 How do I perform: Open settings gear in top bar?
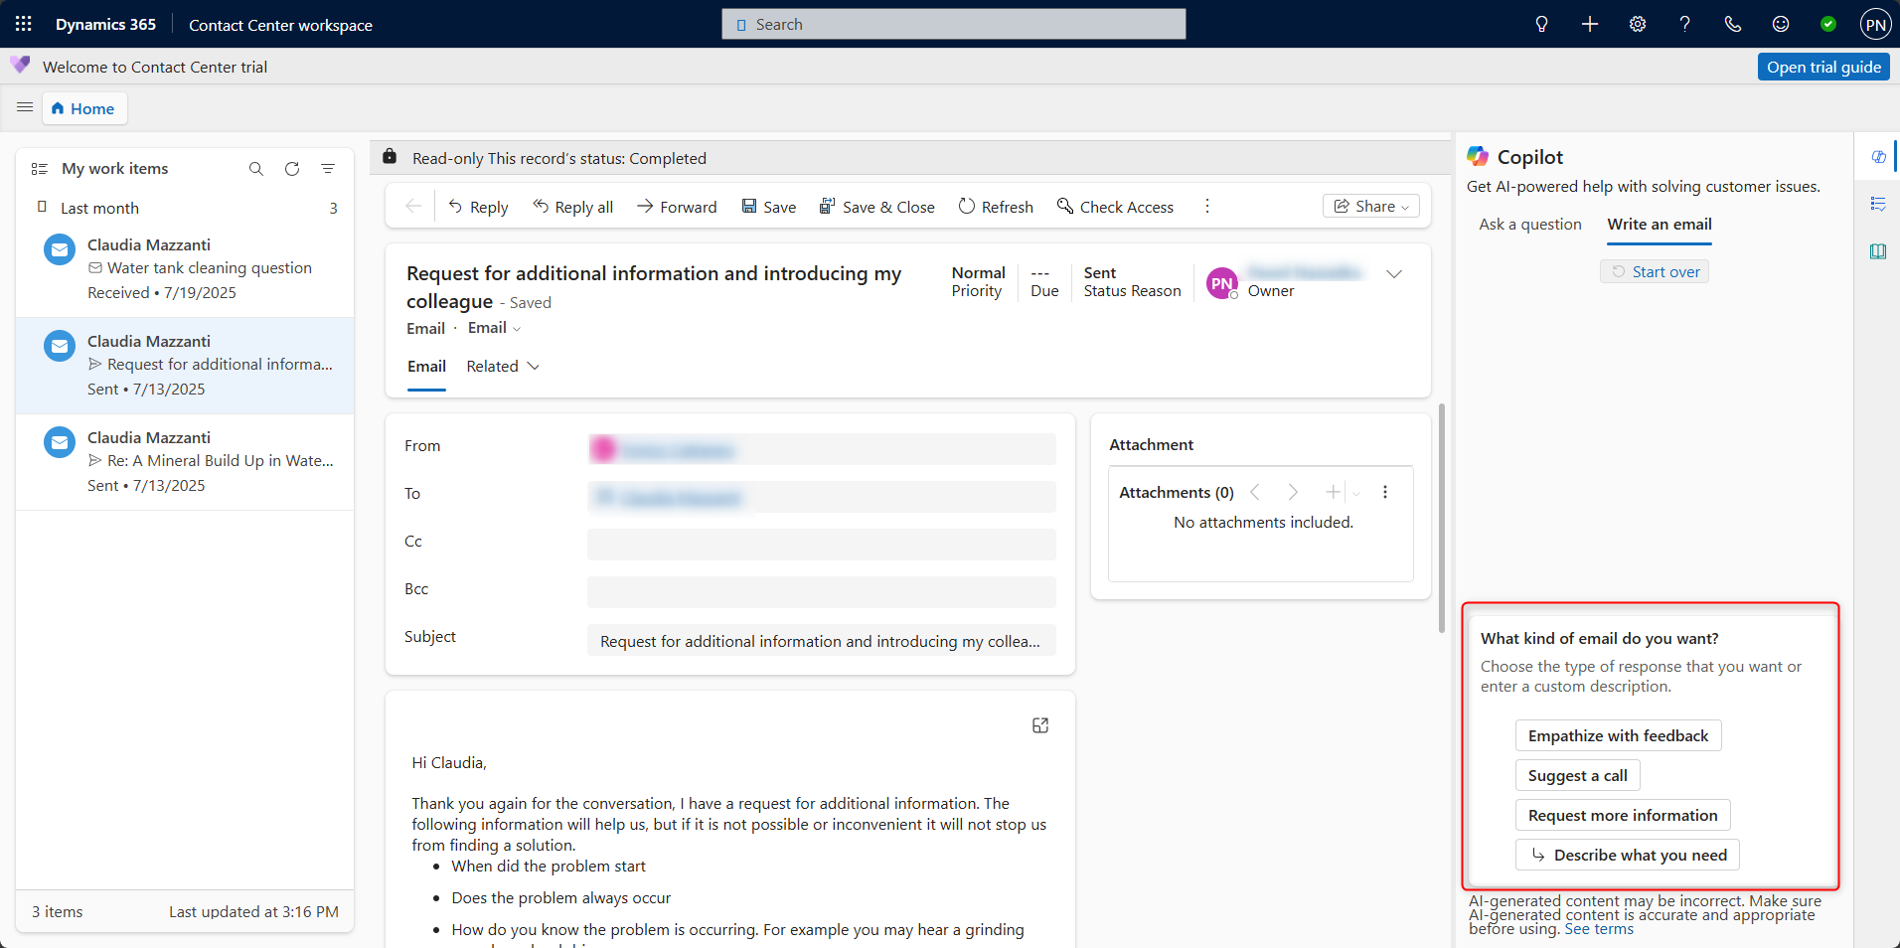(x=1637, y=24)
